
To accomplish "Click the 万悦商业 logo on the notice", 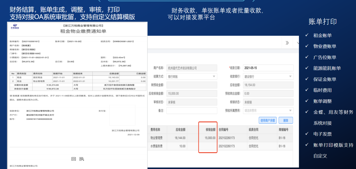I will tap(15, 27).
